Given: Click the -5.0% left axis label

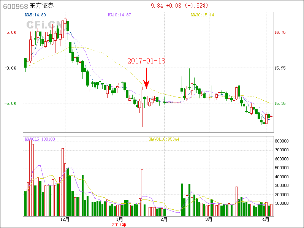Looking at the screenshot, I should (x=11, y=103).
